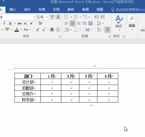Expand highlight color dropdown arrow
This screenshot has width=145, height=137.
click(x=12, y=30)
